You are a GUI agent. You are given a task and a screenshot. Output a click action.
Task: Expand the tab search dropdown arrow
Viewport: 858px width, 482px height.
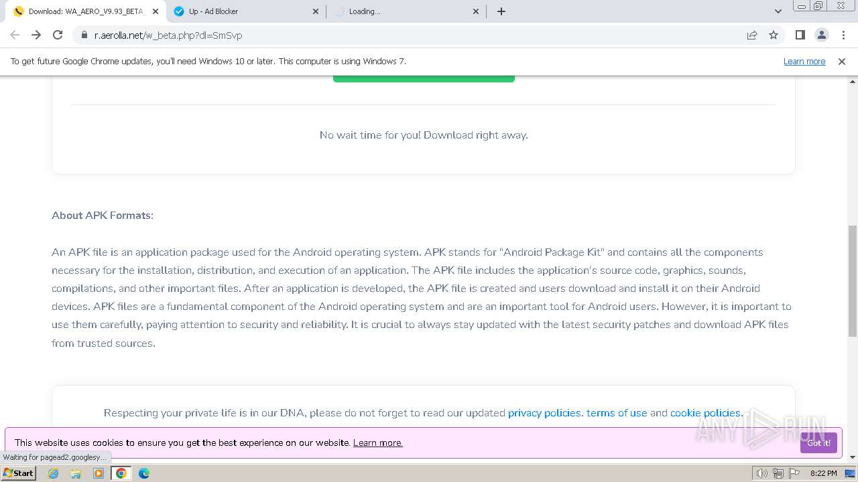pyautogui.click(x=778, y=11)
